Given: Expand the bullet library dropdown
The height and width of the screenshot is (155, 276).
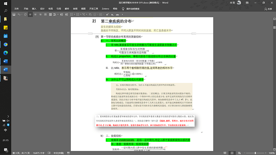Looking at the screenshot, I should click(x=74, y=15).
